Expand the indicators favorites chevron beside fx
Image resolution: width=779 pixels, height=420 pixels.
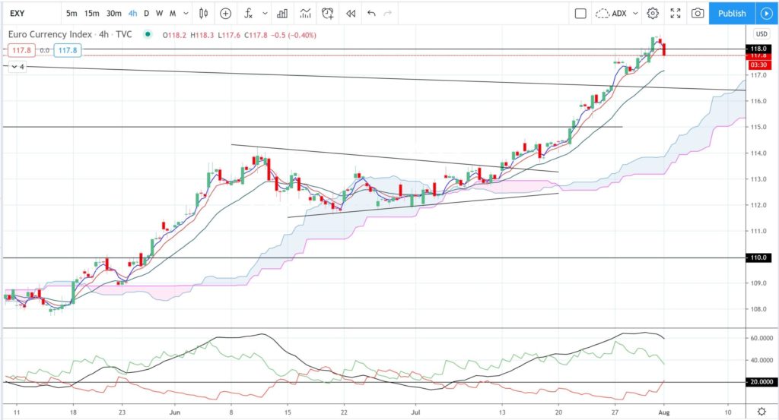[265, 14]
